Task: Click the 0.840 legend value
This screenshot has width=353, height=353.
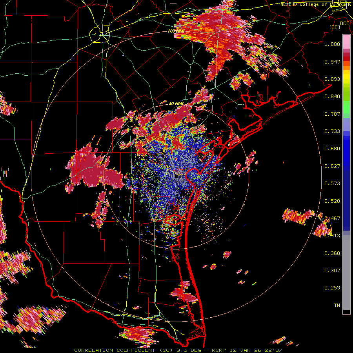Action: [332, 96]
